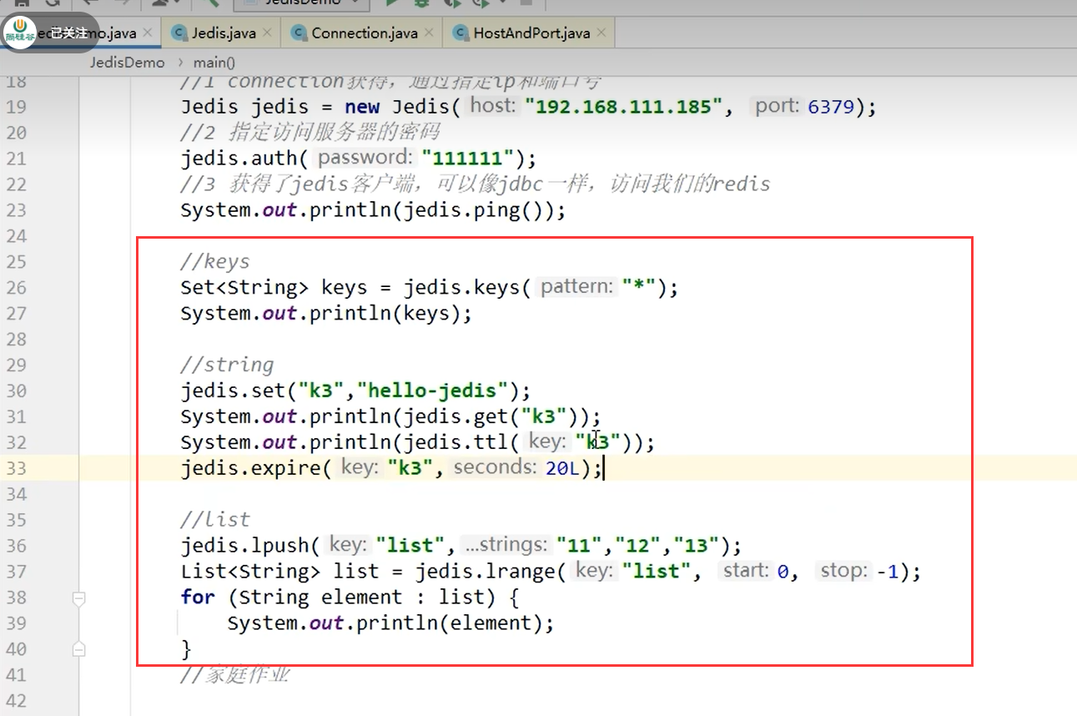Click the "*" pattern string on line 26
This screenshot has height=716, width=1077.
638,288
